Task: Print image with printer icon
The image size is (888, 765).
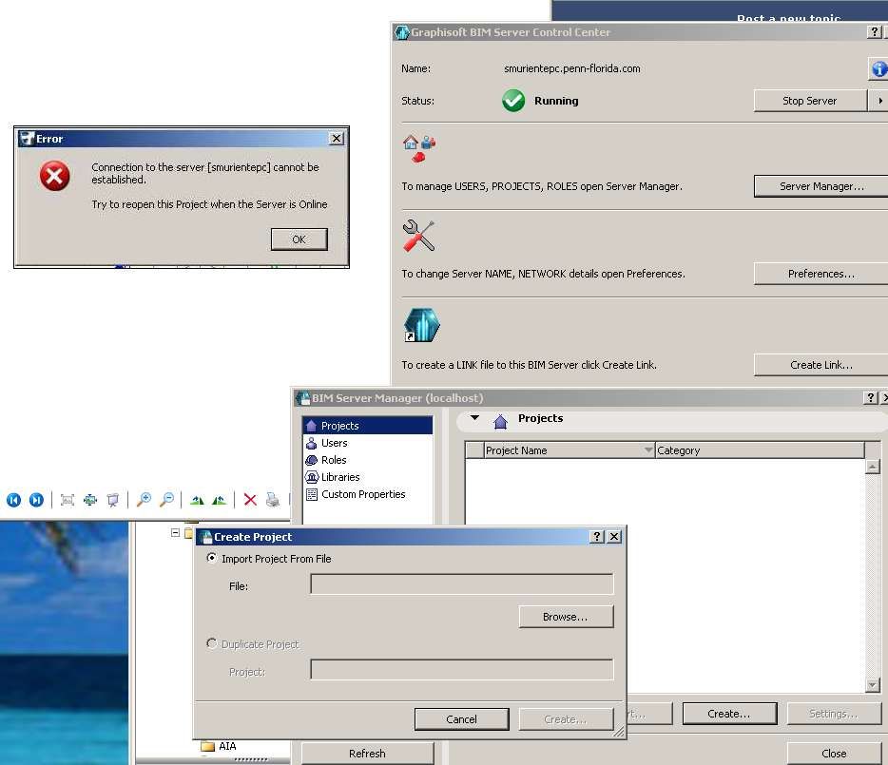Action: click(273, 500)
